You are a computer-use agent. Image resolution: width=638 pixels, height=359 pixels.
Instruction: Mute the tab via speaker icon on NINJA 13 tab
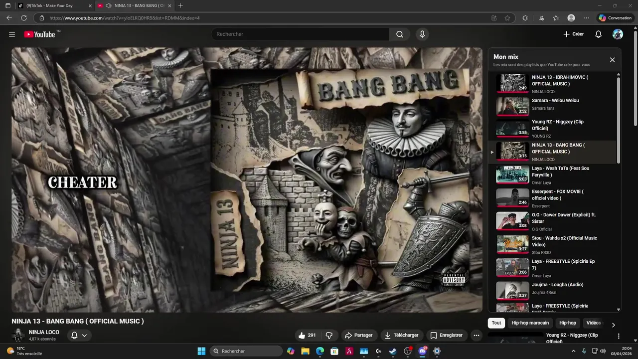[109, 5]
